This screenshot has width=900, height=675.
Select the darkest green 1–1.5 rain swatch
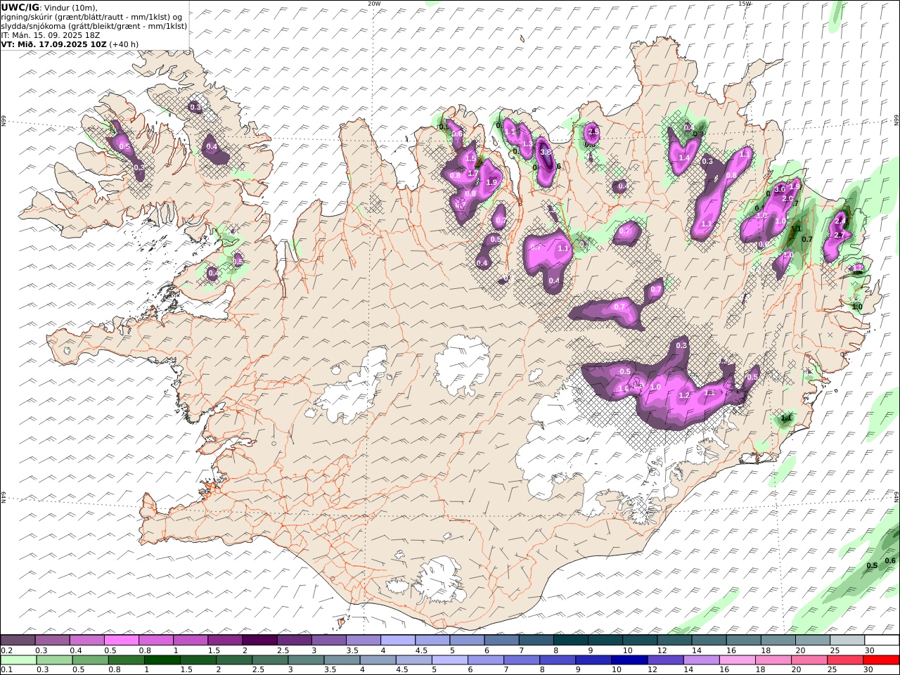(x=162, y=660)
